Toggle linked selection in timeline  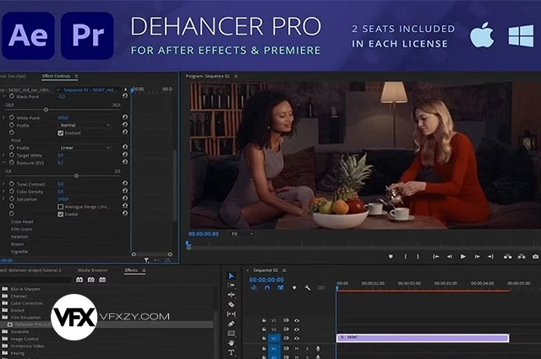[x=281, y=287]
